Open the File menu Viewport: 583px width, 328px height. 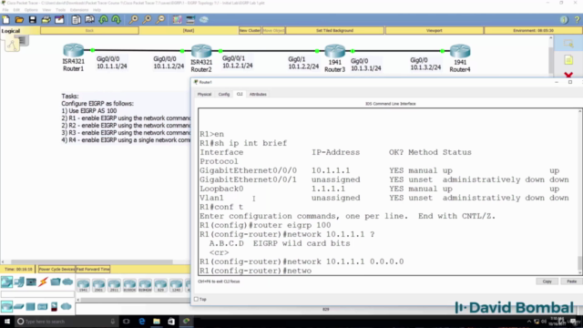5,10
